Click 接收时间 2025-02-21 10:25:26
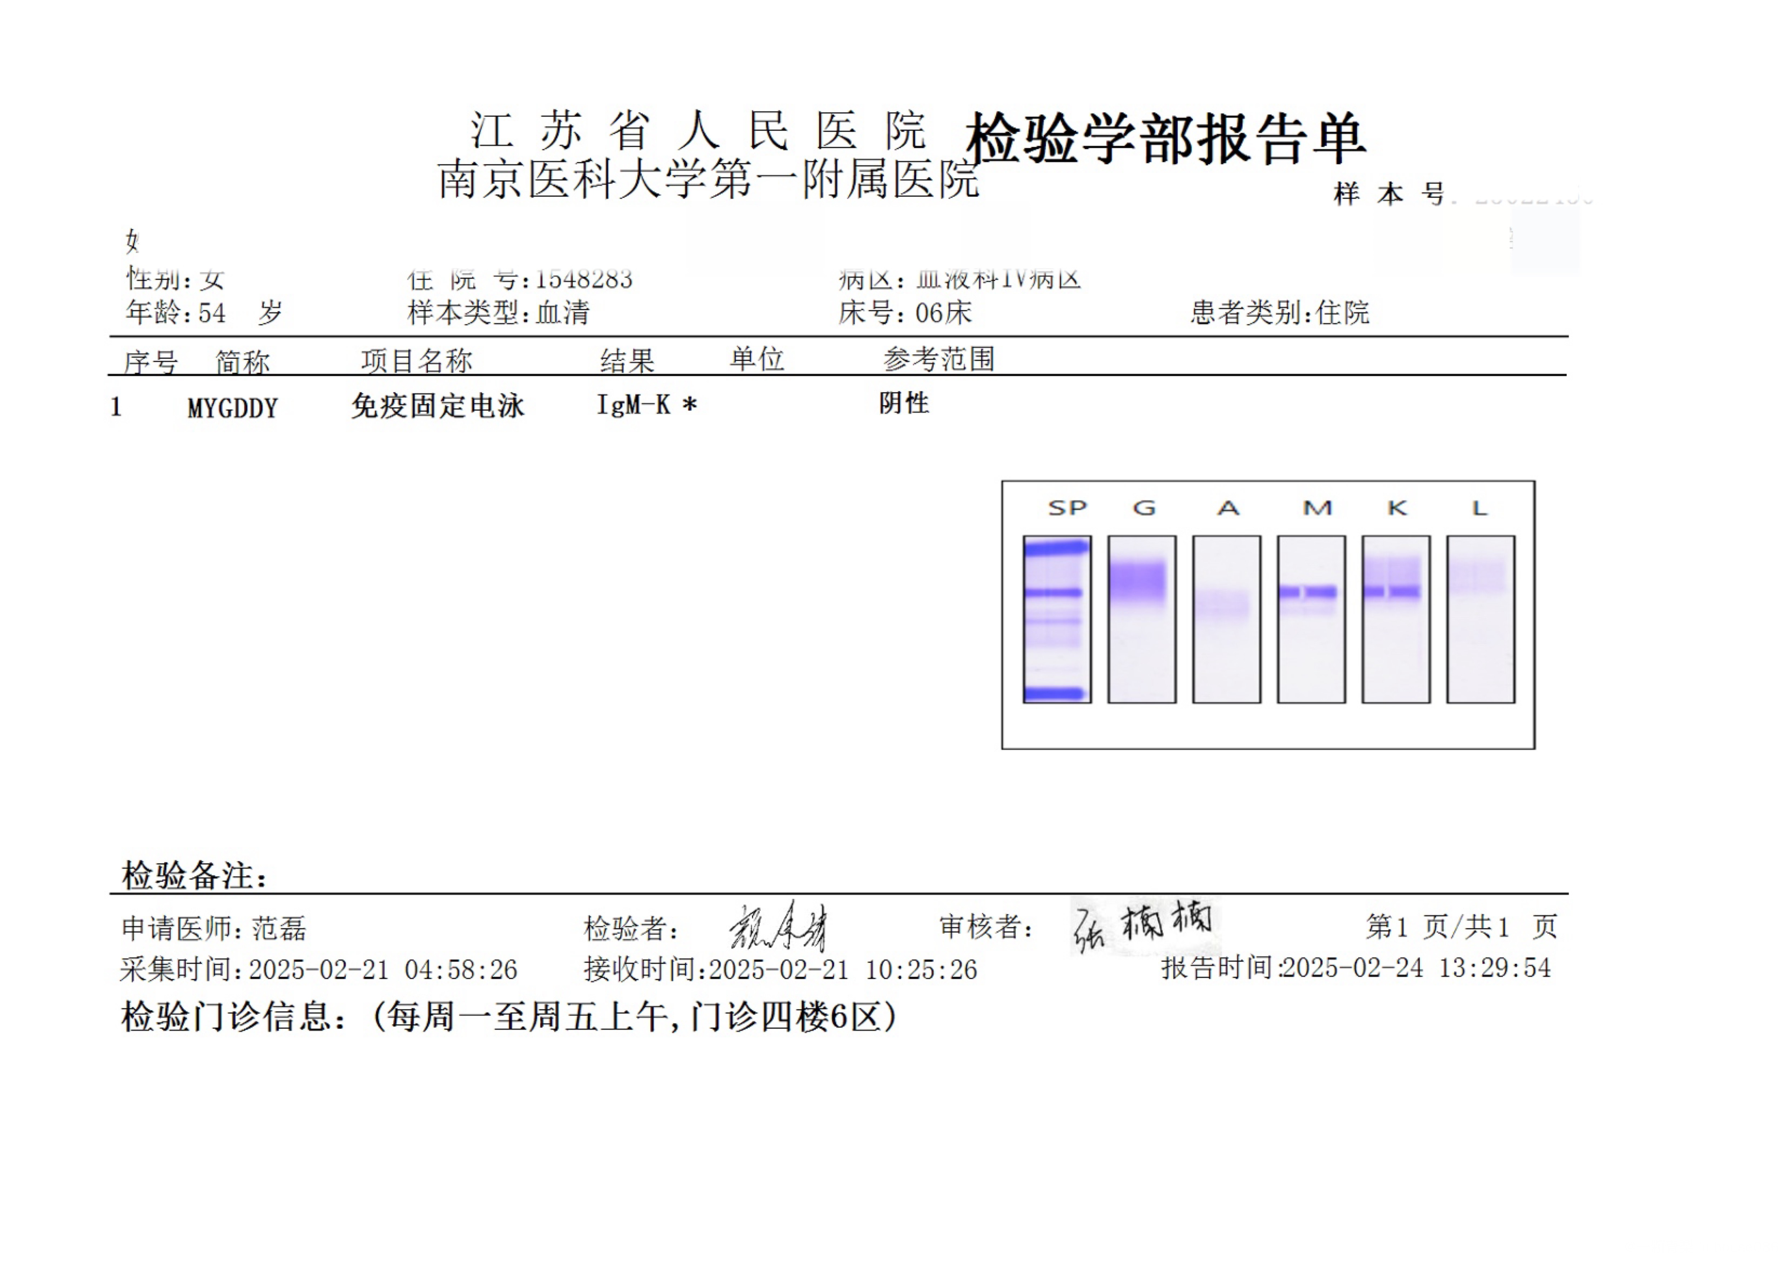 click(780, 969)
